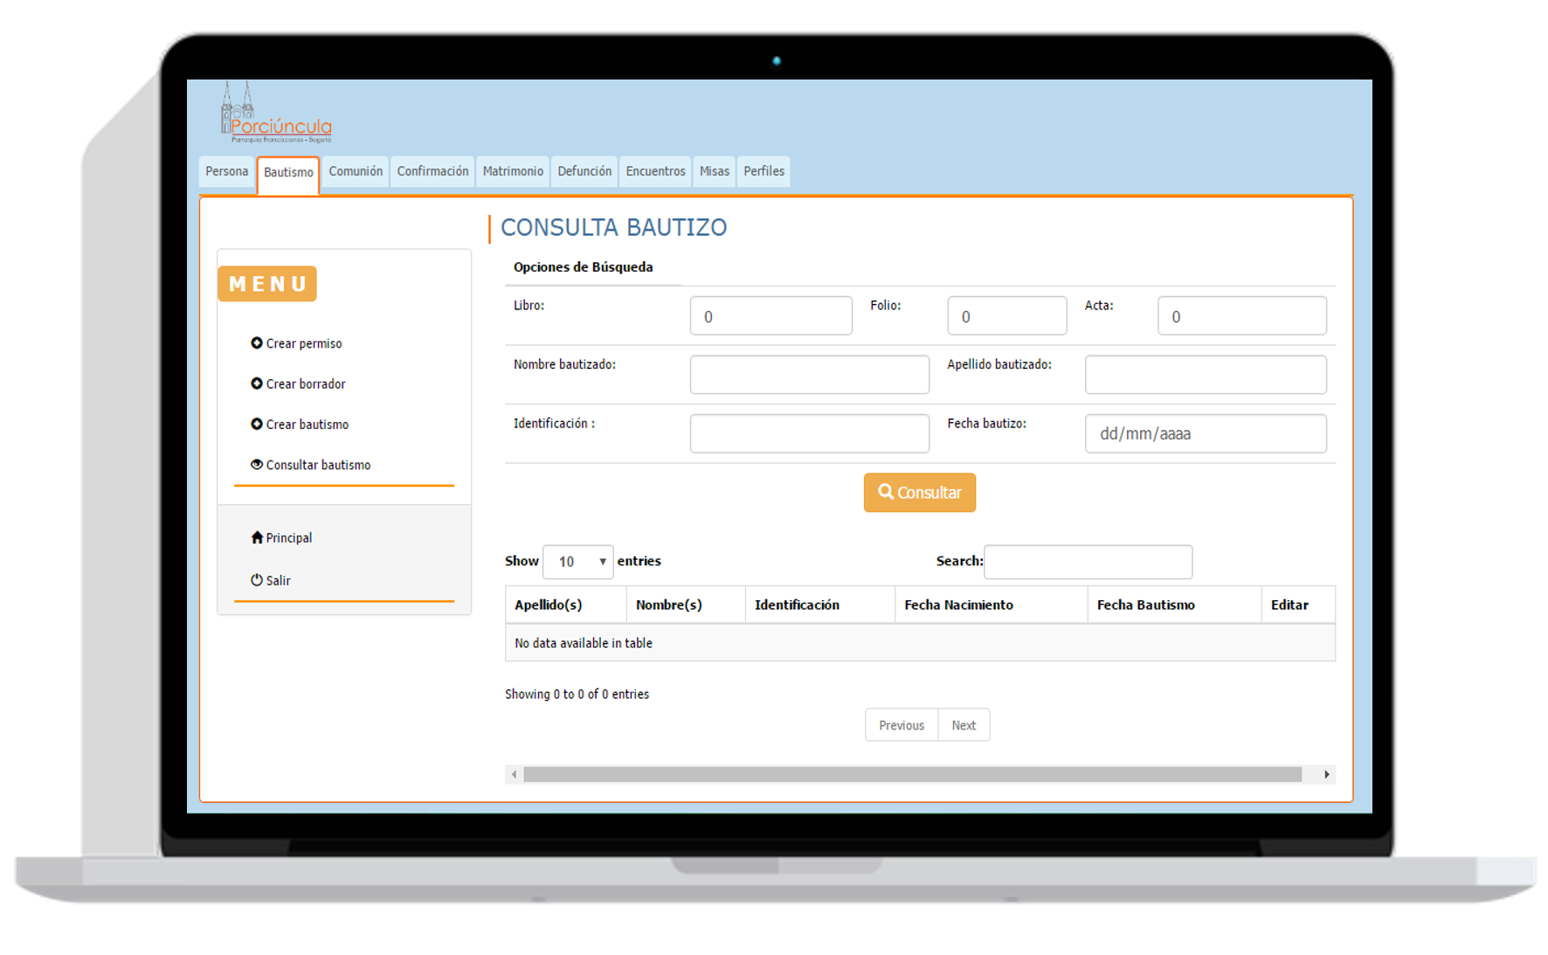
Task: Click the eye icon for Consultar bautismo
Action: pos(257,465)
